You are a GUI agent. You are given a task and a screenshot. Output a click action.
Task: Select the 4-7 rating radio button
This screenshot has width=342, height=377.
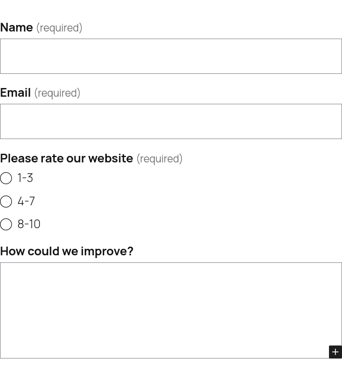6,202
